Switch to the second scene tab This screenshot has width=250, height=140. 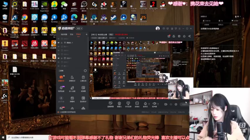72,35
